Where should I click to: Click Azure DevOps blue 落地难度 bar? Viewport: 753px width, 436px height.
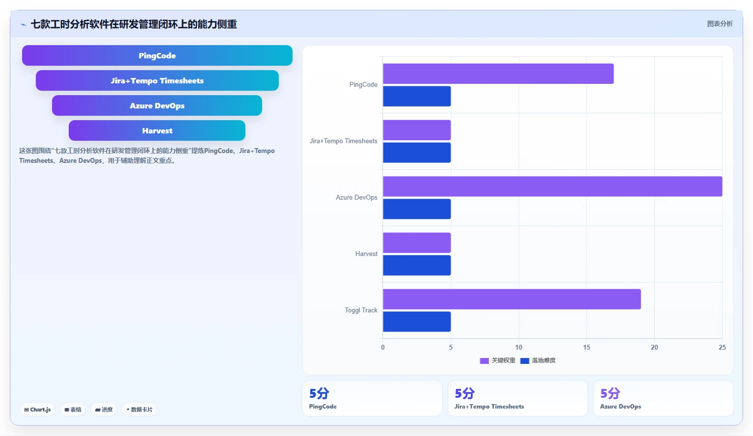pyautogui.click(x=417, y=209)
